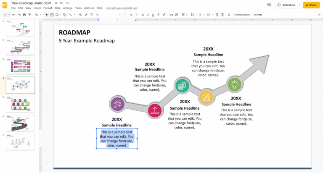
Task: Click the Clear formatting icon
Action: click(x=229, y=15)
